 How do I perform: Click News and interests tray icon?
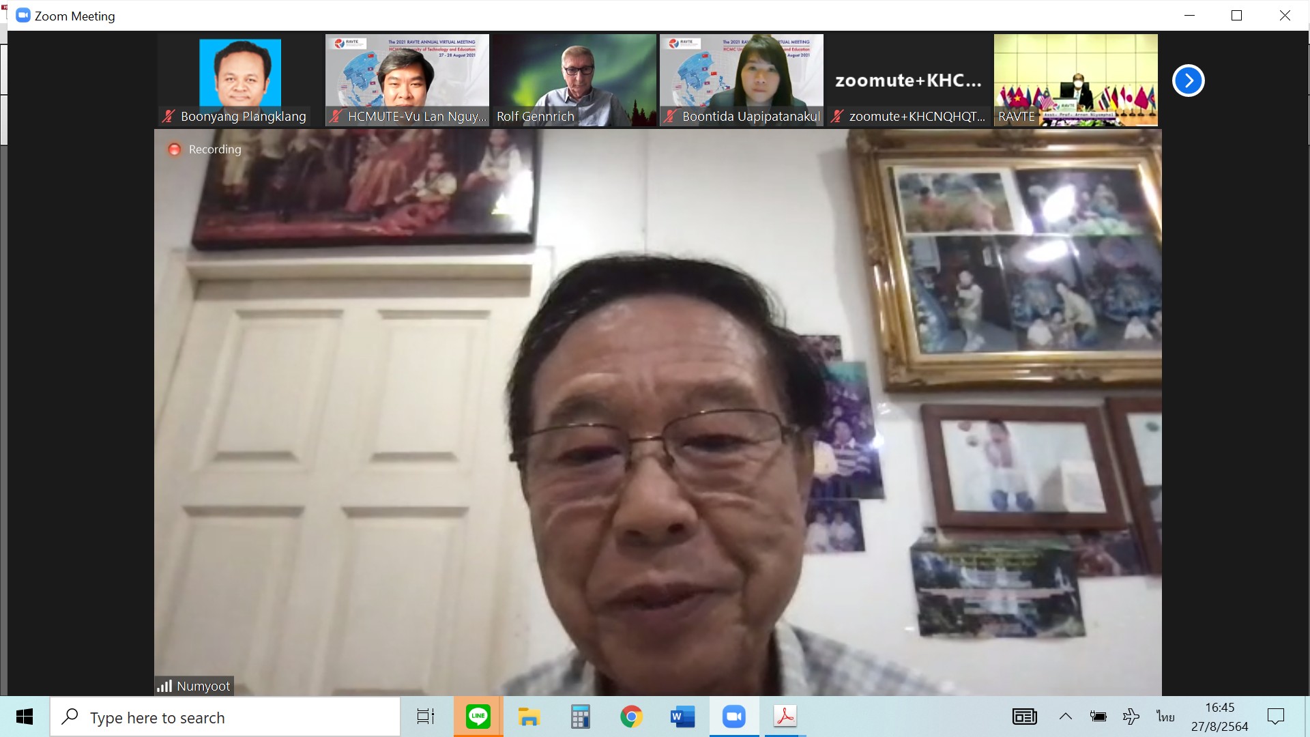pyautogui.click(x=1025, y=717)
